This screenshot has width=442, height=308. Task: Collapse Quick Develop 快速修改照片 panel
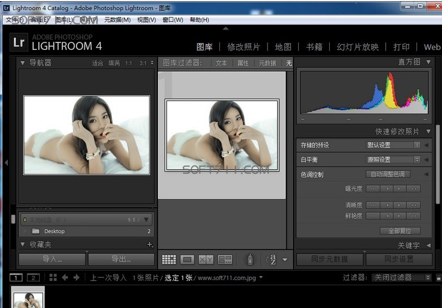pyautogui.click(x=428, y=131)
